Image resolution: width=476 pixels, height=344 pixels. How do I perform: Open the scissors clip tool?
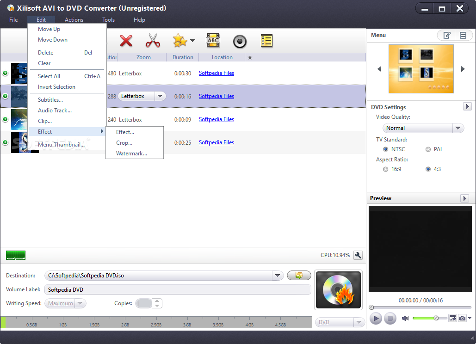coord(153,41)
